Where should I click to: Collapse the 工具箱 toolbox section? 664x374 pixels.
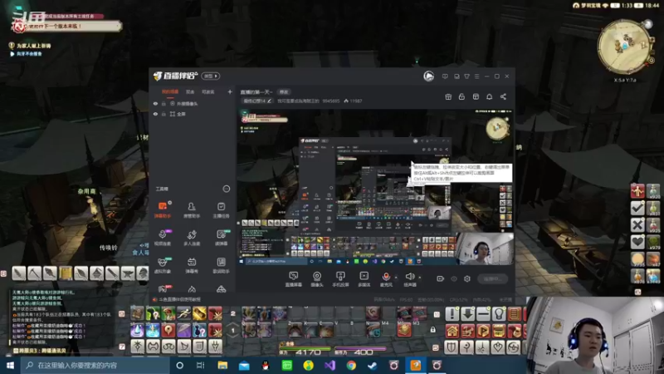(226, 189)
